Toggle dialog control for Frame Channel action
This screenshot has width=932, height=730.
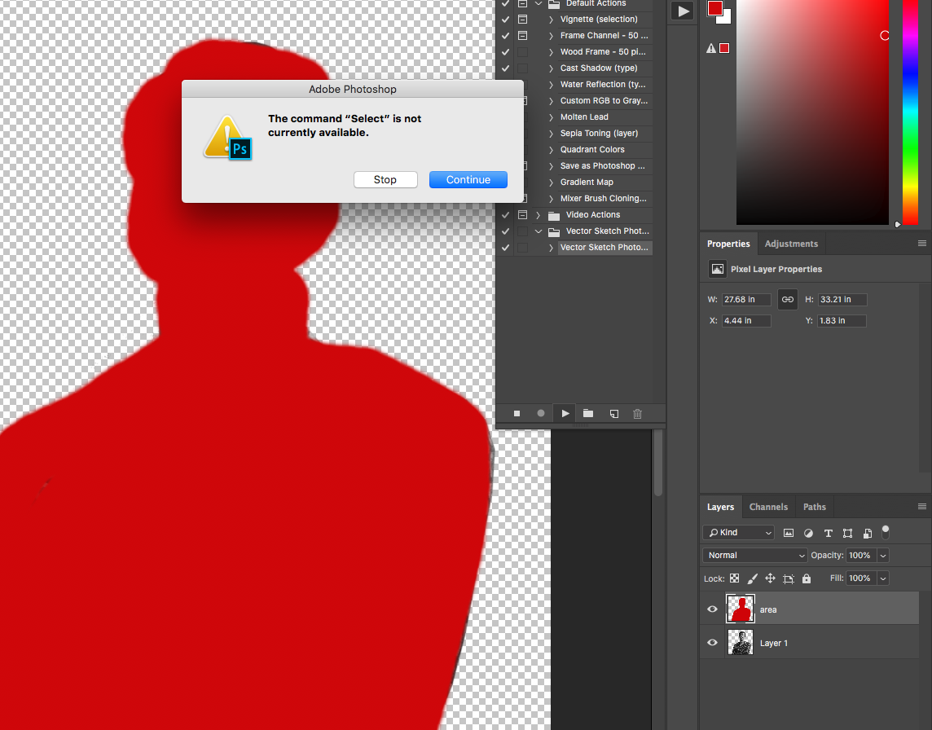coord(522,36)
